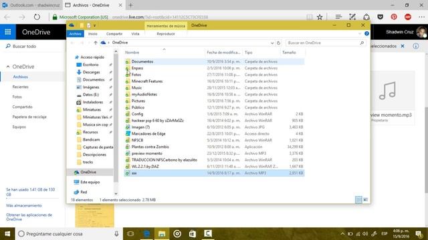
Task: Select the preview momento MP3 file
Action: click(x=147, y=153)
